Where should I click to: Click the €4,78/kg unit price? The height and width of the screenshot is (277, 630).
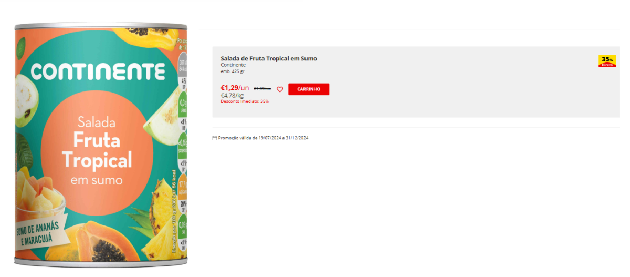tap(232, 96)
